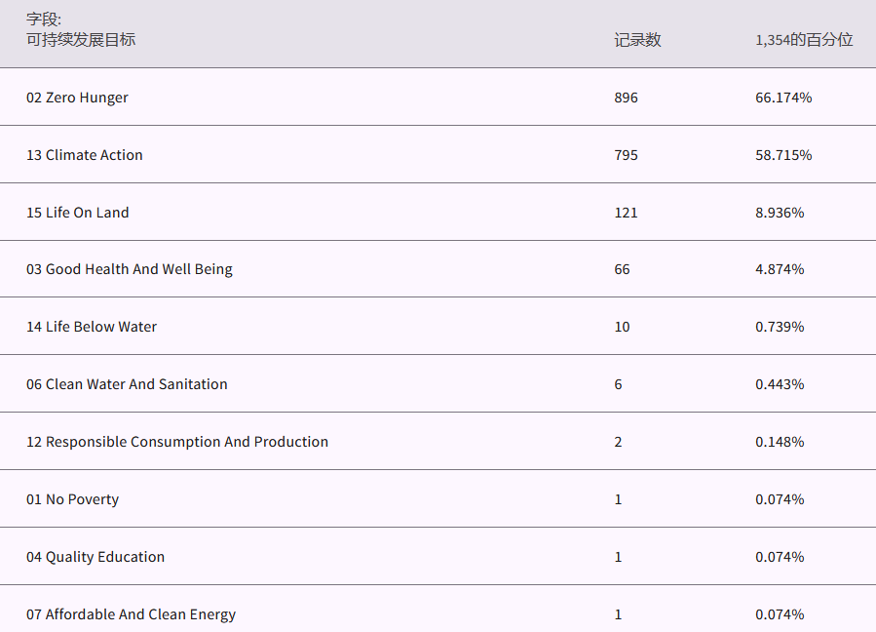876x632 pixels.
Task: Click the 01 No Poverty entry
Action: click(x=73, y=499)
